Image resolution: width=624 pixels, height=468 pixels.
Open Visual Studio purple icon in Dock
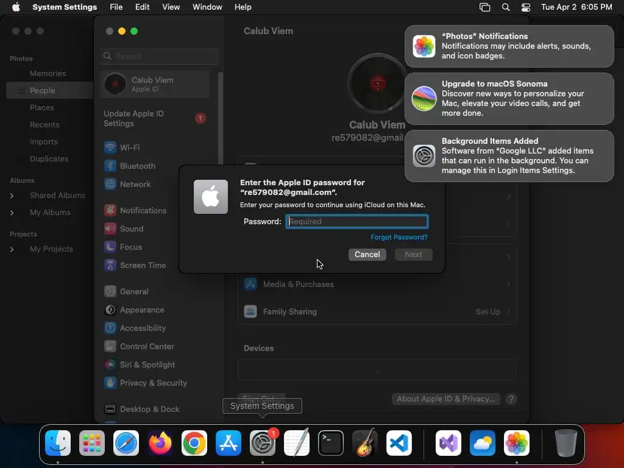448,443
